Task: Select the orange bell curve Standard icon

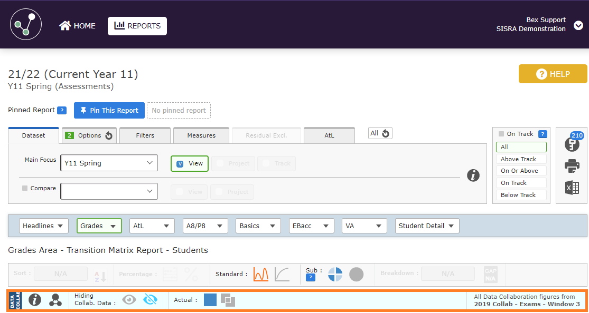Action: [261, 274]
